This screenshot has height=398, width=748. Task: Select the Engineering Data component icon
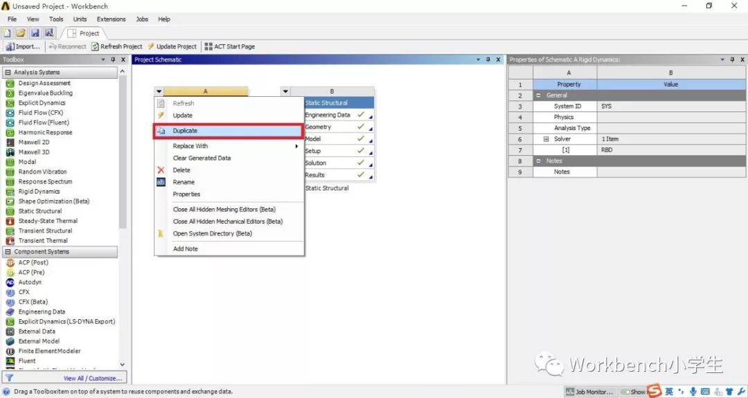pos(10,311)
